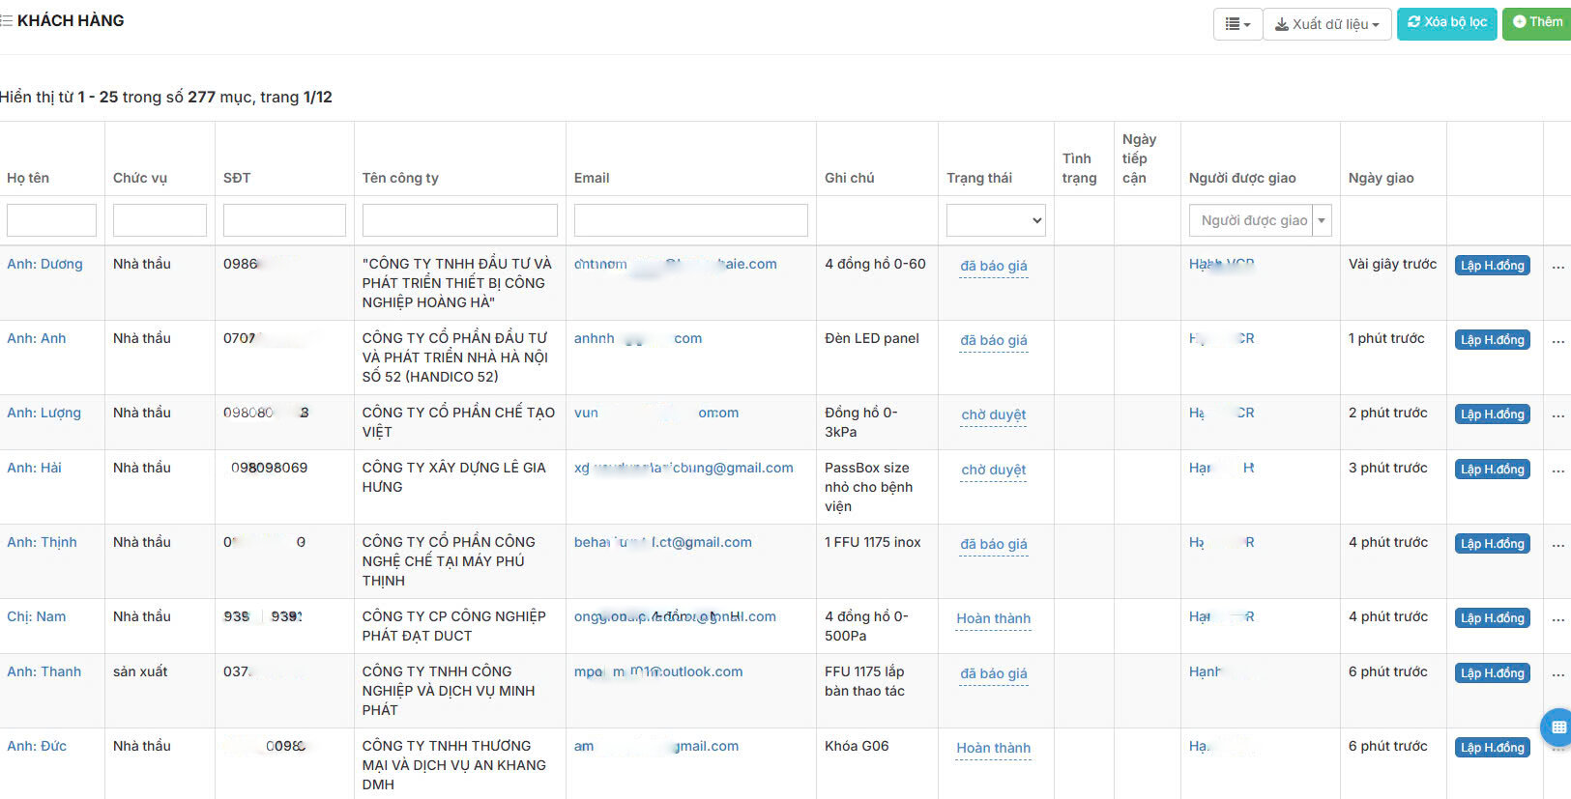Sort by the Họ tên column header
The height and width of the screenshot is (799, 1571).
pyautogui.click(x=28, y=178)
